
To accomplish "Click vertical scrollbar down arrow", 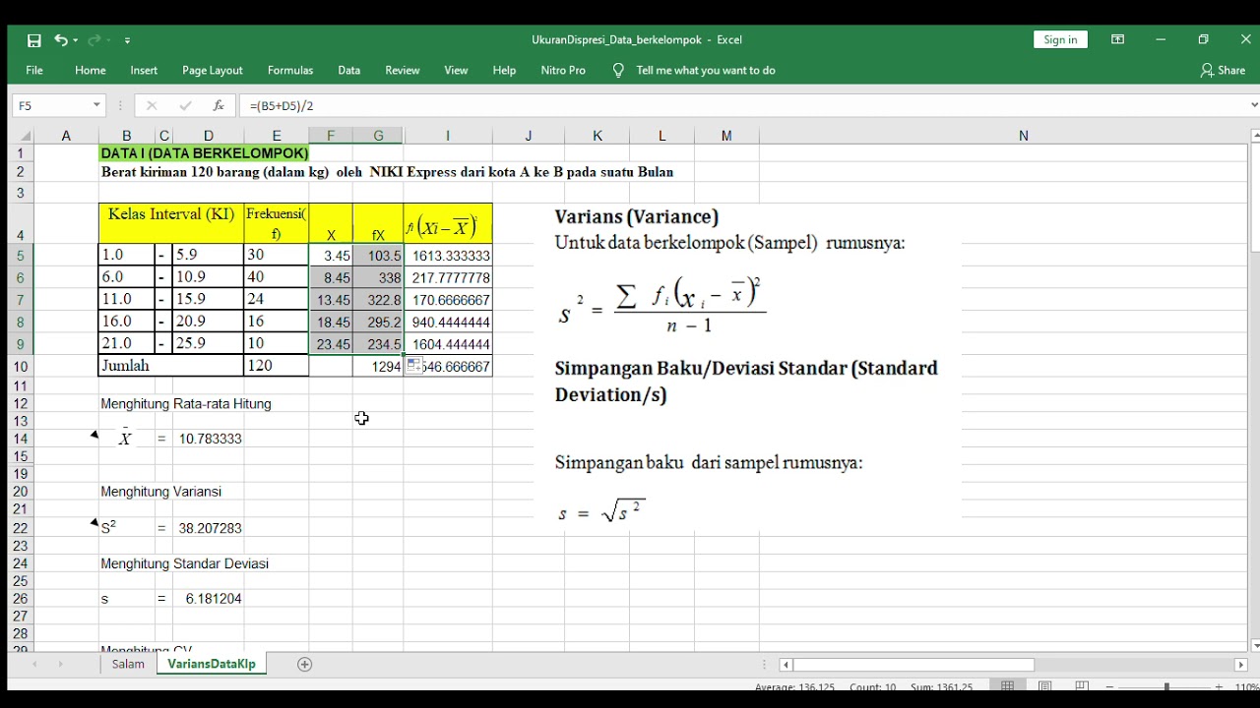I will point(1255,646).
